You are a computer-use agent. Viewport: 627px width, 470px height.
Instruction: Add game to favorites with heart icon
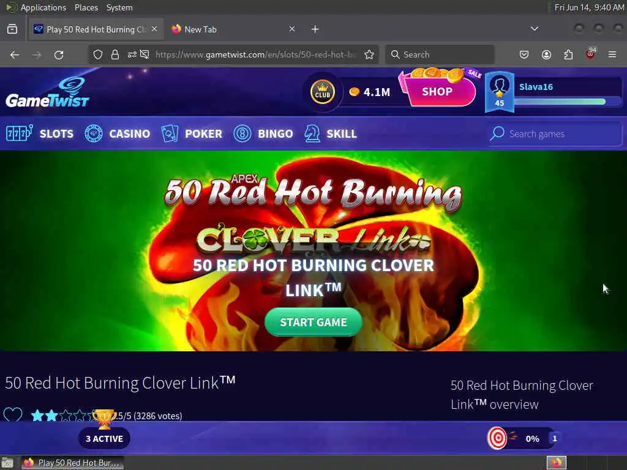point(13,414)
